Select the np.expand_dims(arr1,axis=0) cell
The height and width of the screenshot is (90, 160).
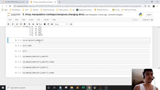pos(86,56)
